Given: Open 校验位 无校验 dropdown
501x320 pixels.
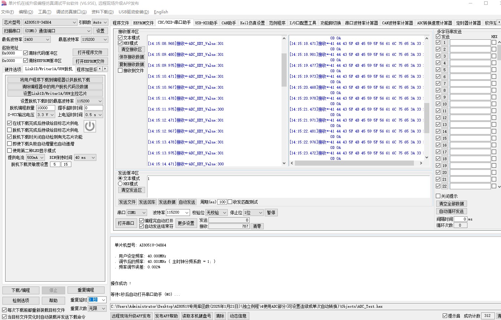Looking at the screenshot, I should point(216,213).
